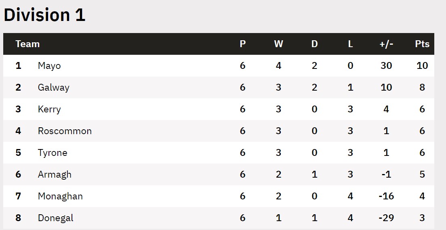Click the Armagh team name
The height and width of the screenshot is (230, 446).
point(54,174)
